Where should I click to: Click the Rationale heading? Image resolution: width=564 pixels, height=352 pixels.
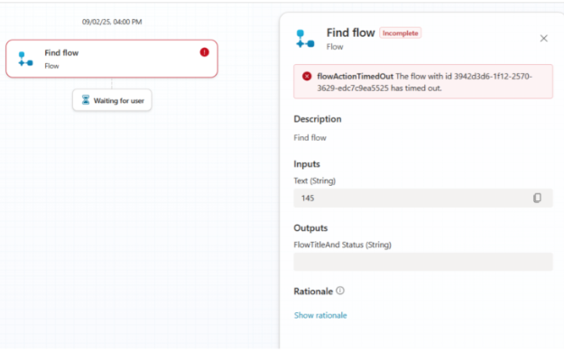click(313, 292)
